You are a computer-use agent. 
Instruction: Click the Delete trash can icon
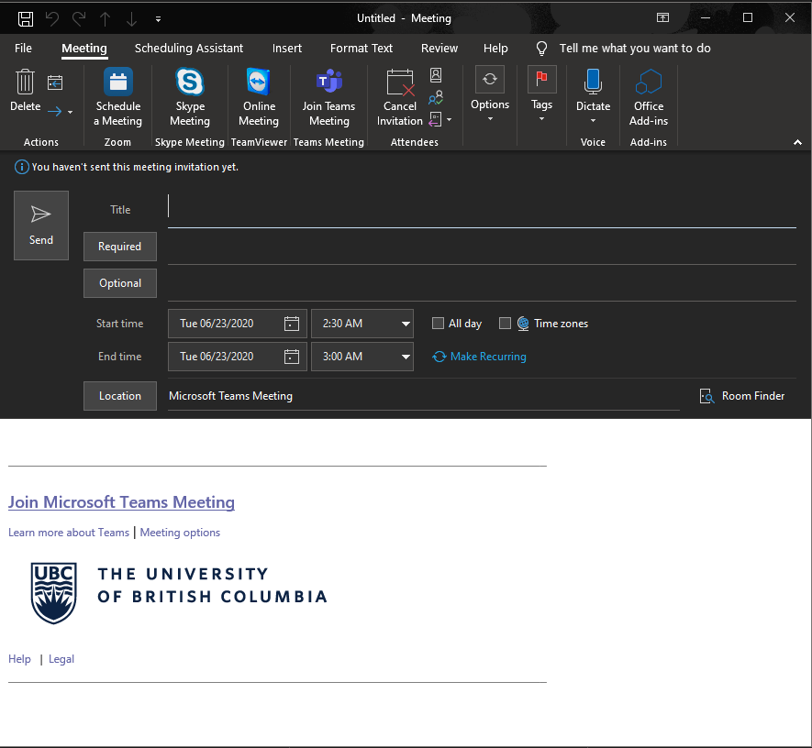(25, 82)
